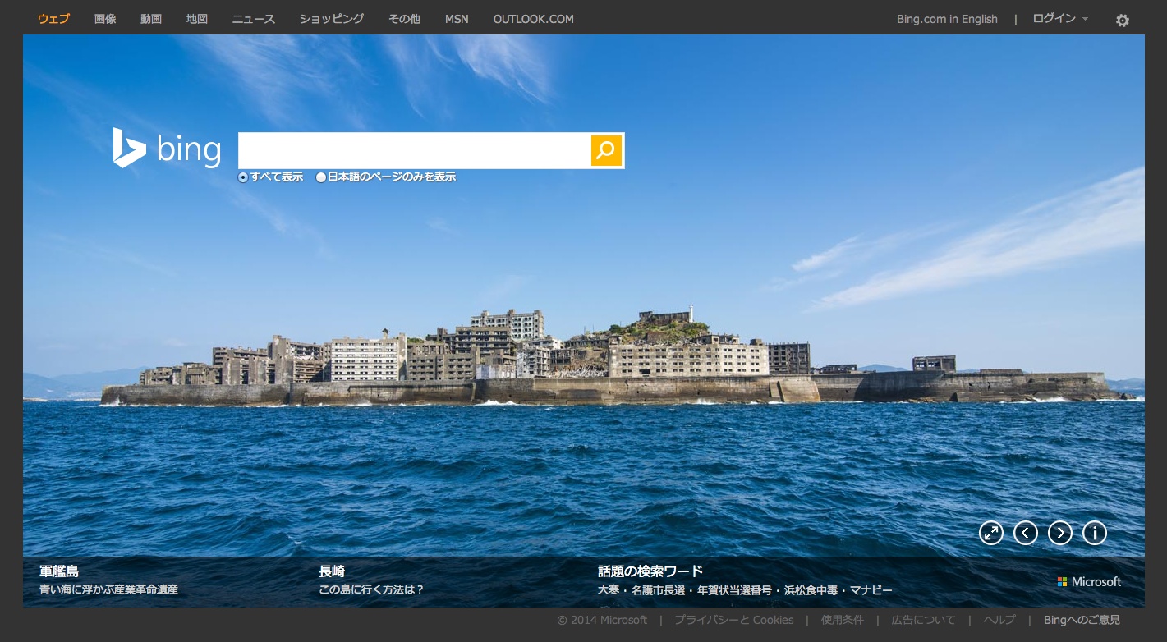The height and width of the screenshot is (642, 1167).
Task: Open the ニュース section
Action: [254, 19]
